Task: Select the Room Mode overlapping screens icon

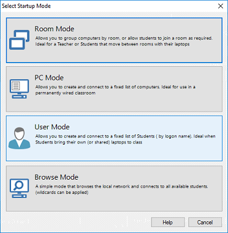Action: (x=19, y=40)
